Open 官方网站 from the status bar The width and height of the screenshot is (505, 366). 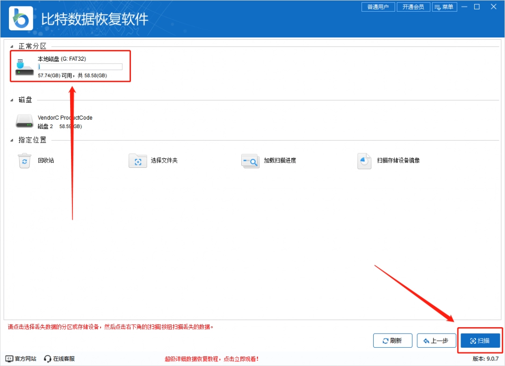click(21, 359)
